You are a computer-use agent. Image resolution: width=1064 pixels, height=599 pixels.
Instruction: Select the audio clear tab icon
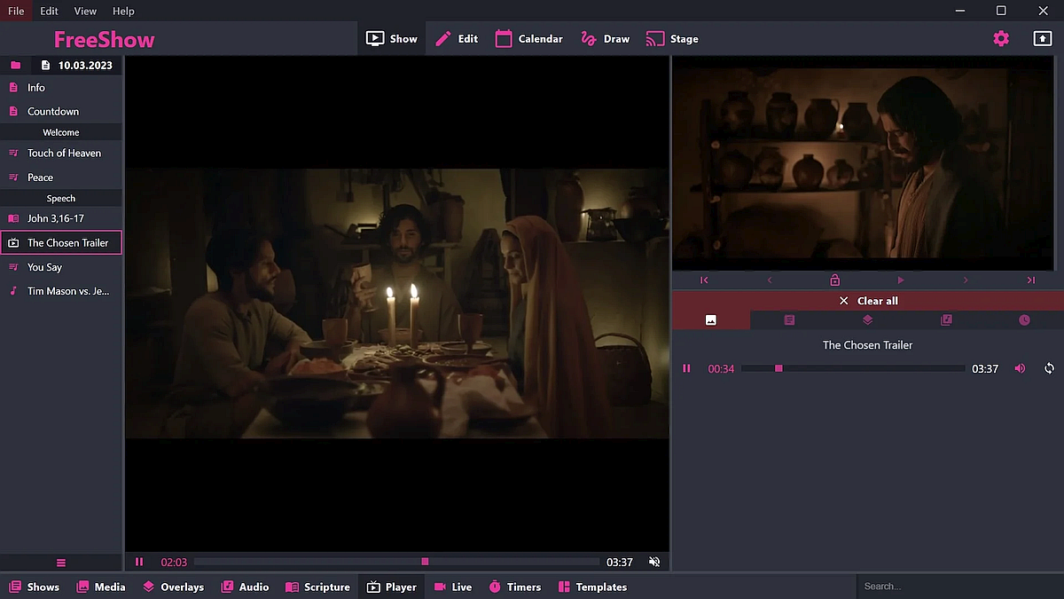coord(946,319)
